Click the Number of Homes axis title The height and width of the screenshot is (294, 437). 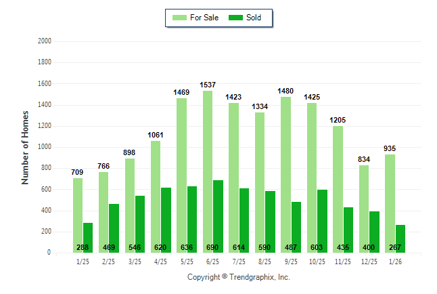click(25, 147)
